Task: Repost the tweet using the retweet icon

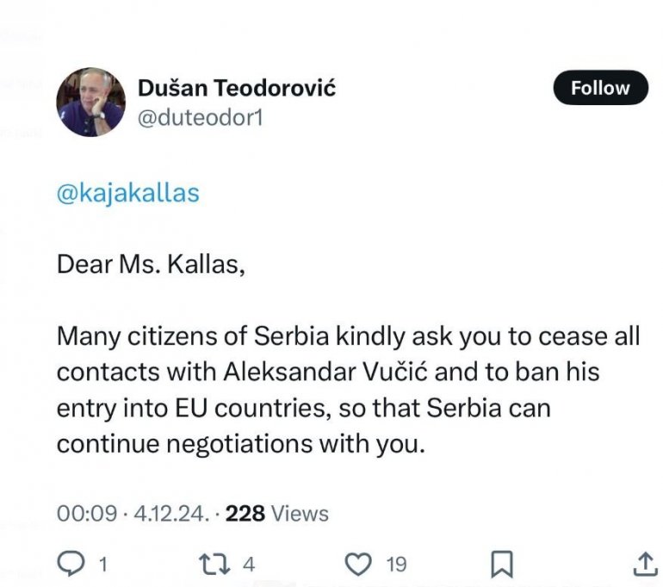Action: pyautogui.click(x=212, y=565)
